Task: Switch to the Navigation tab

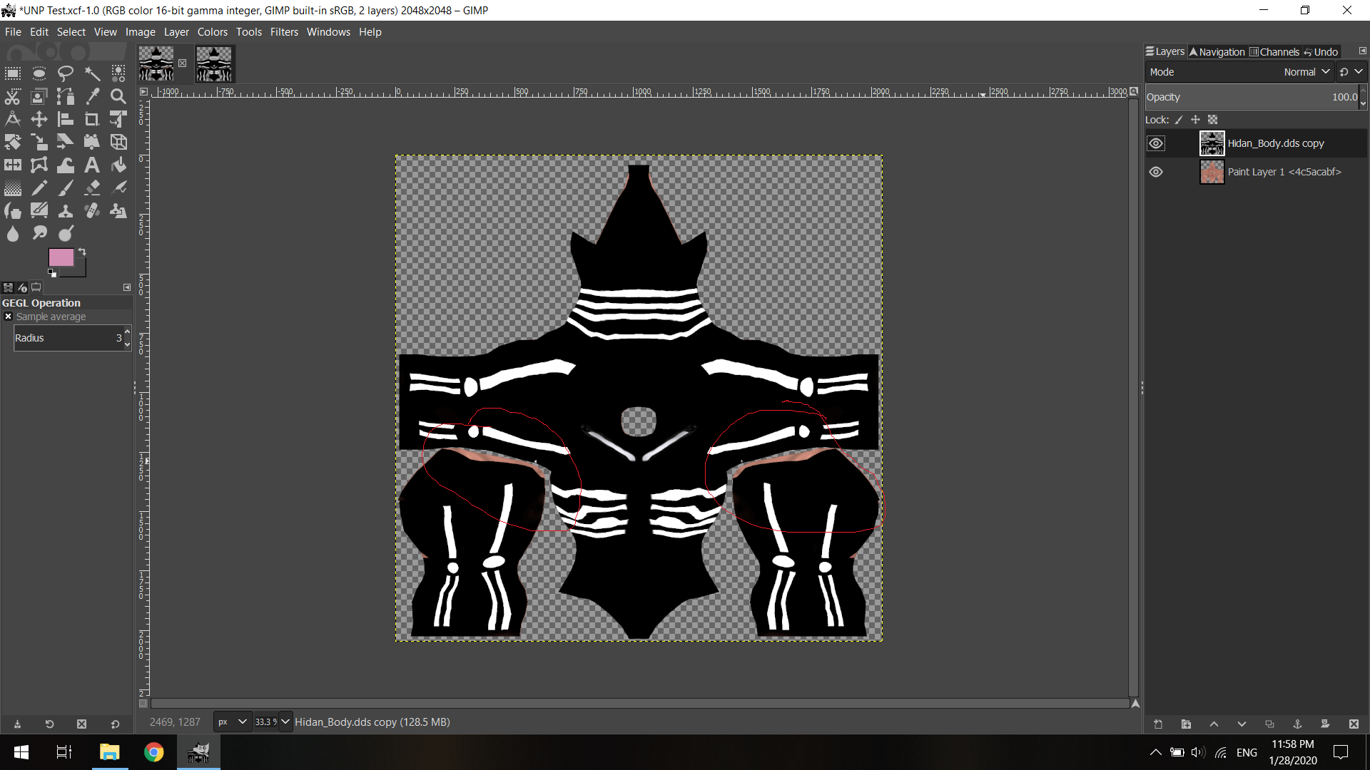Action: (1217, 52)
